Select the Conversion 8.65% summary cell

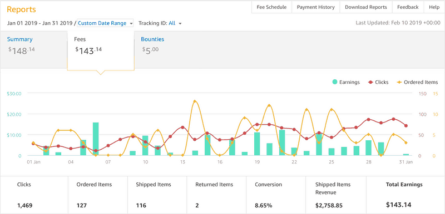[275, 195]
